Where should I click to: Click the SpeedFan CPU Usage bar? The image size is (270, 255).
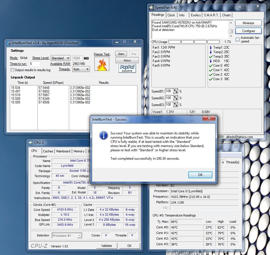[194, 42]
